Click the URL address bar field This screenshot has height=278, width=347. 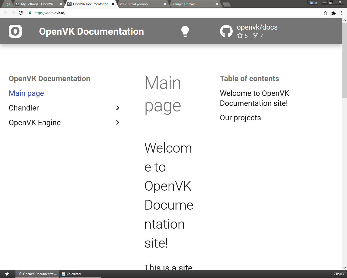(176, 13)
